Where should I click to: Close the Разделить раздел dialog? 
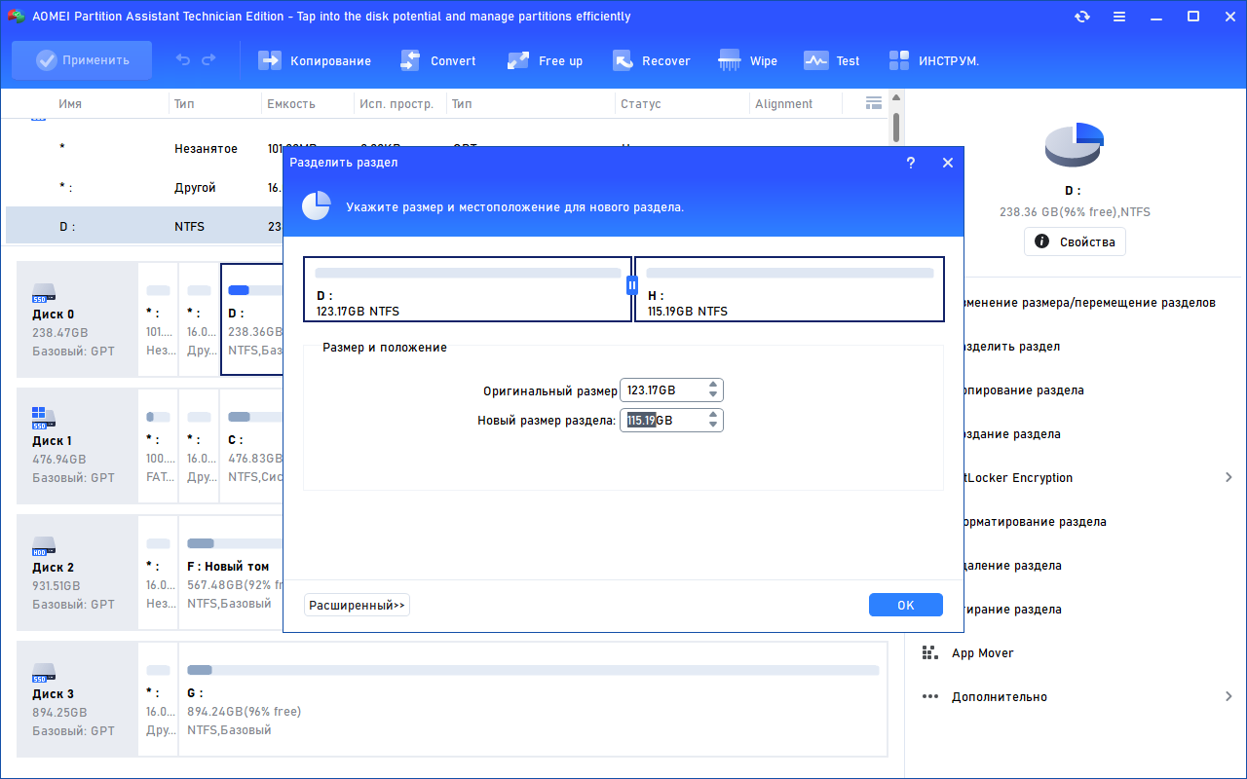coord(948,163)
